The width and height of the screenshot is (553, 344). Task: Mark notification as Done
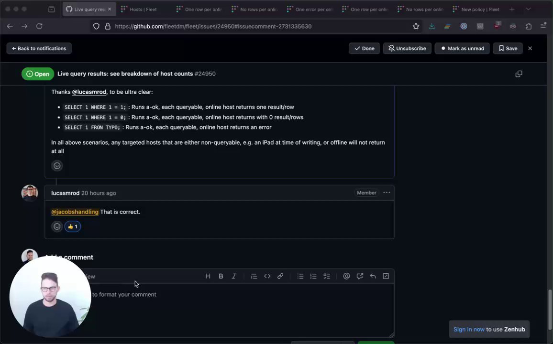click(x=364, y=49)
